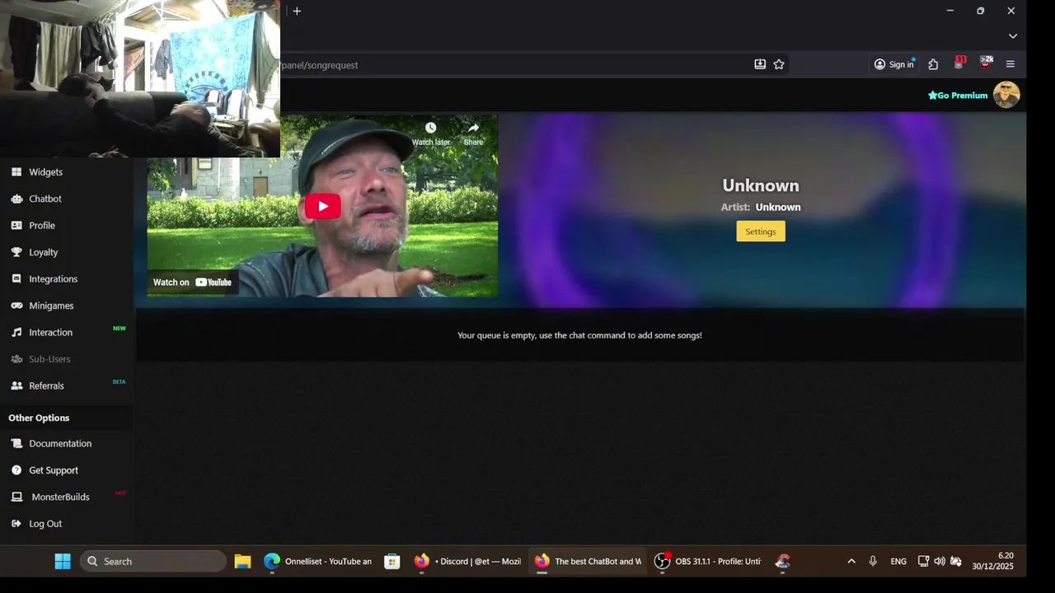This screenshot has width=1055, height=593.
Task: Click the MonsterBuilds laptop icon
Action: (16, 497)
